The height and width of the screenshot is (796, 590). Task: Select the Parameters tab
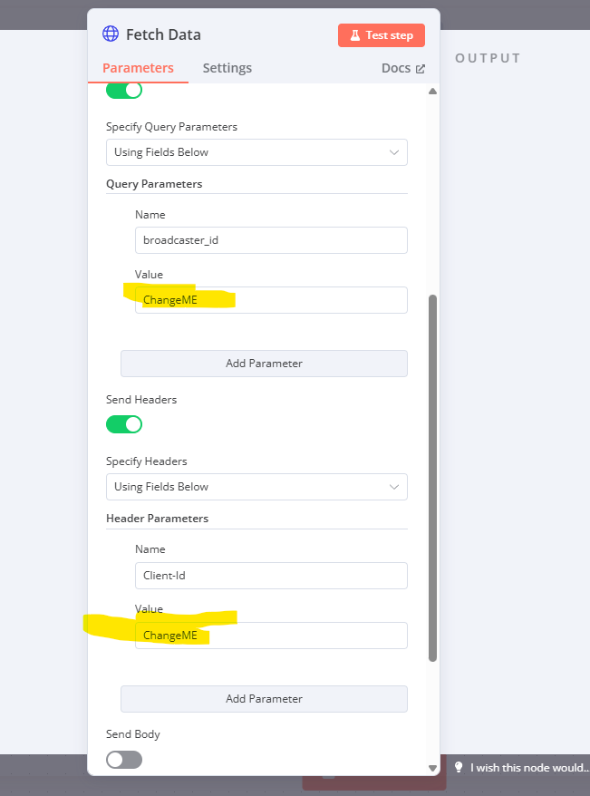(138, 68)
